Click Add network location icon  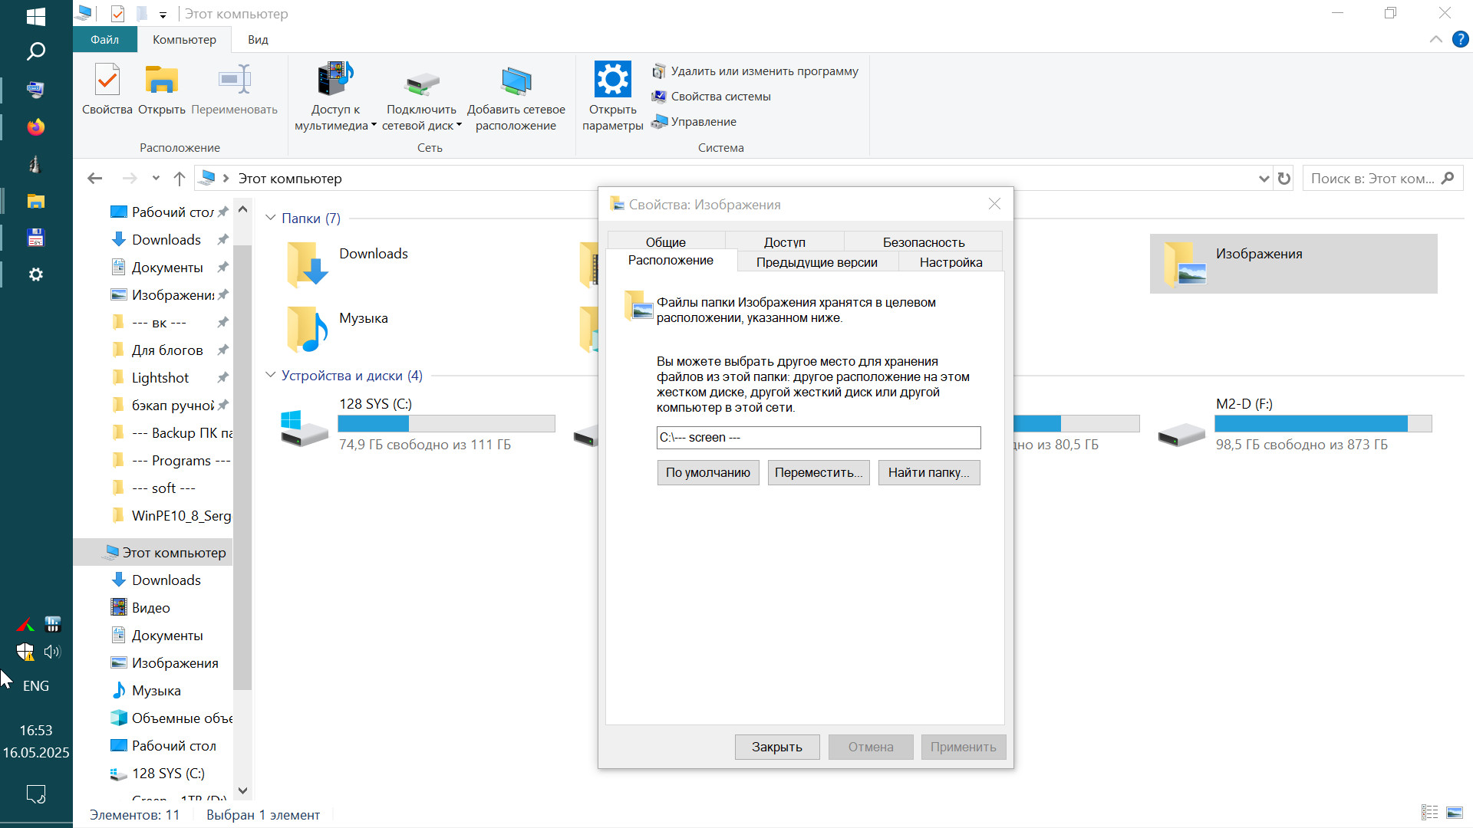(x=516, y=82)
